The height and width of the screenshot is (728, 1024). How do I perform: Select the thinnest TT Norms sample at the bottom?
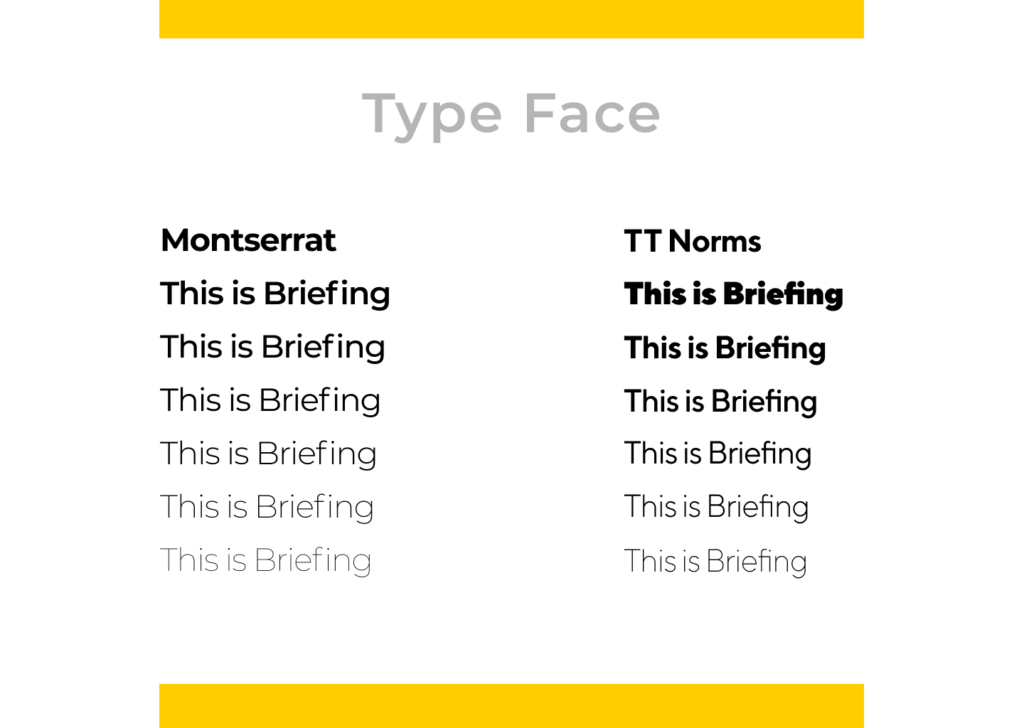(715, 561)
